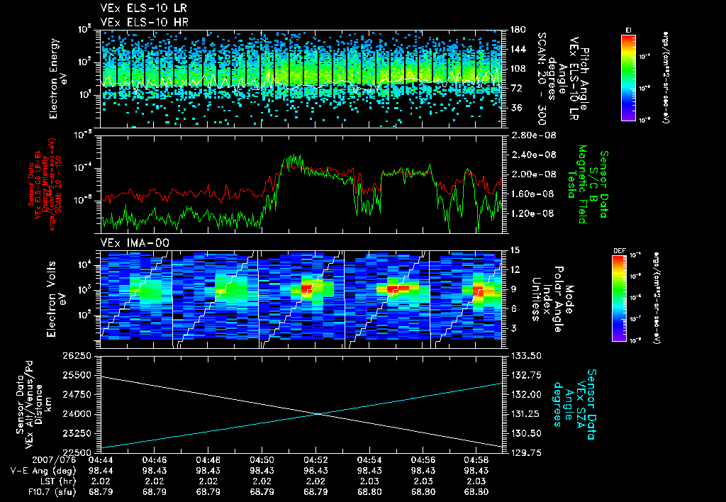Click the EI color scale bar
The height and width of the screenshot is (502, 726).
pyautogui.click(x=628, y=77)
